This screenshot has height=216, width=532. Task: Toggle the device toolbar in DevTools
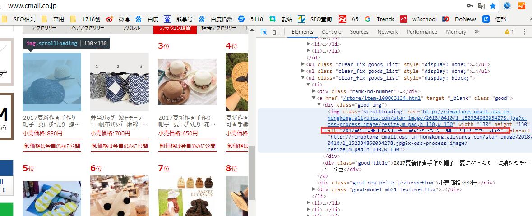point(276,32)
